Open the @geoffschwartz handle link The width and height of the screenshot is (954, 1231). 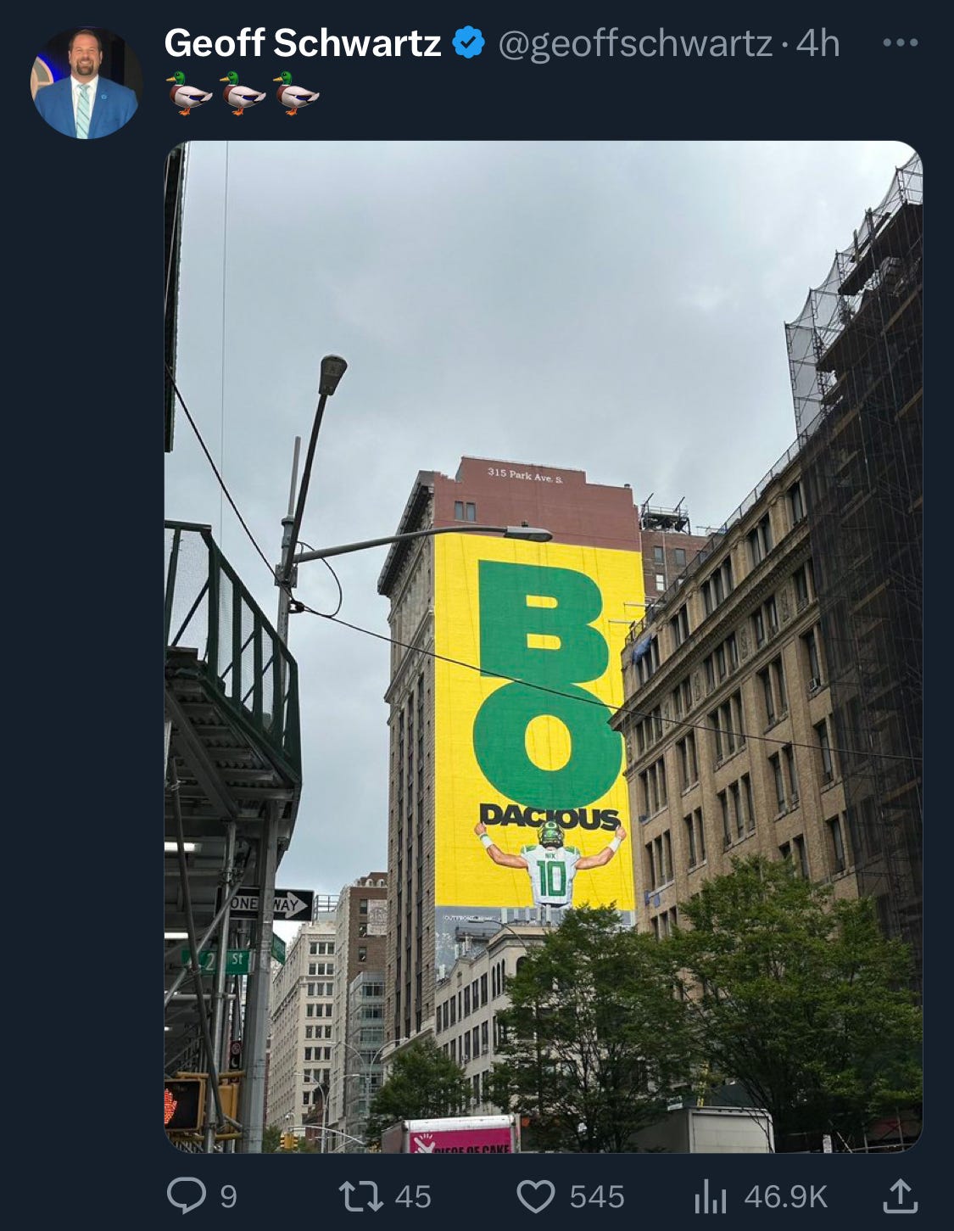[x=634, y=44]
